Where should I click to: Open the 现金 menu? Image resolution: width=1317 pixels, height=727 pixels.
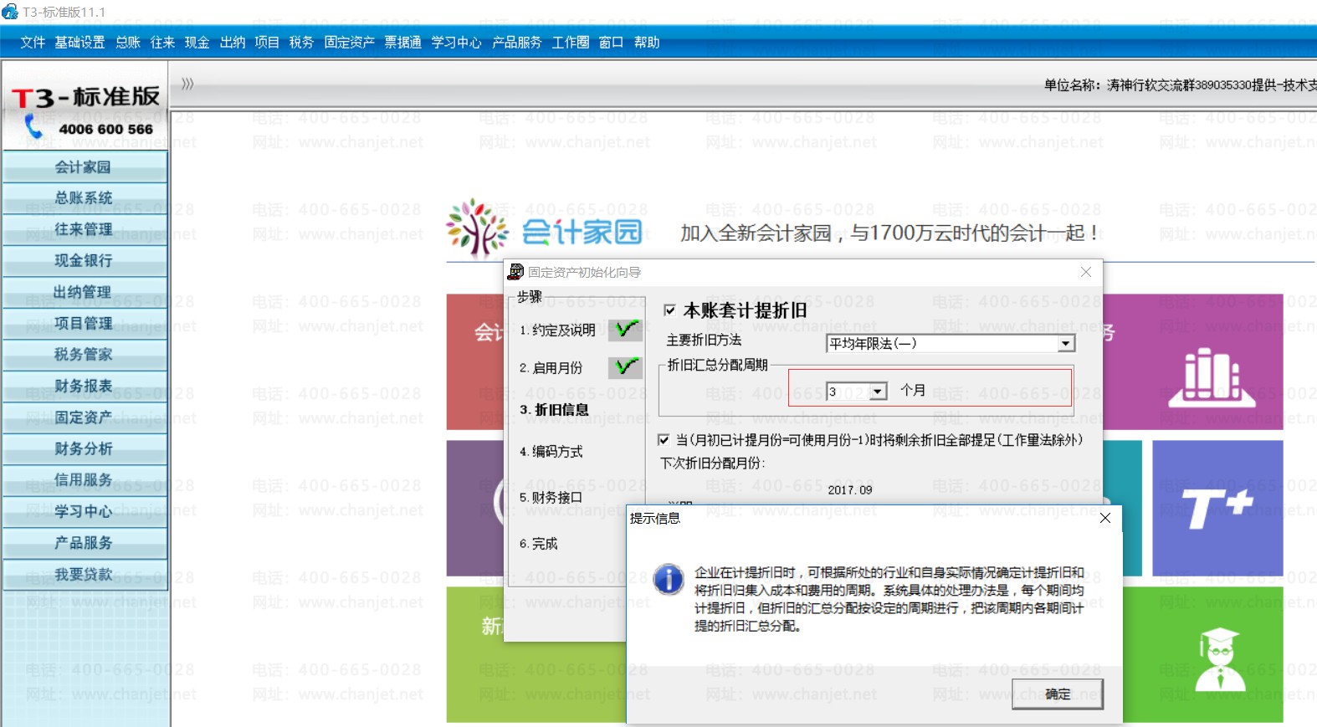point(197,43)
